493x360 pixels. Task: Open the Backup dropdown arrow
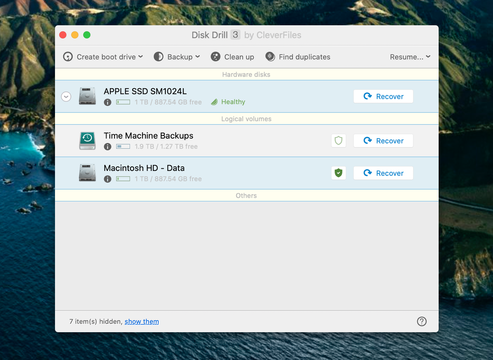(198, 57)
